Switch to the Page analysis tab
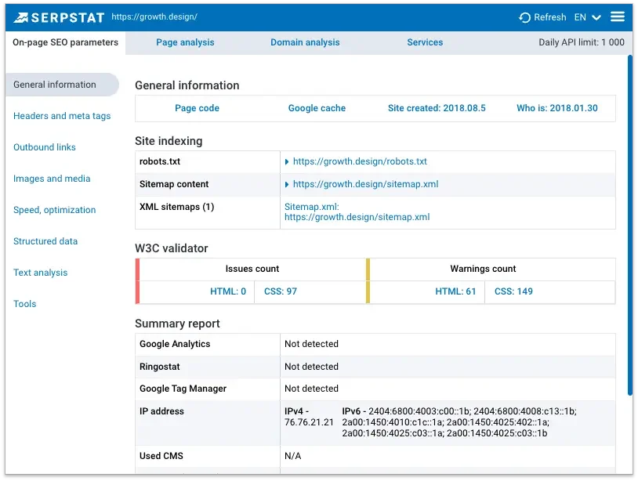This screenshot has height=481, width=638. (185, 42)
